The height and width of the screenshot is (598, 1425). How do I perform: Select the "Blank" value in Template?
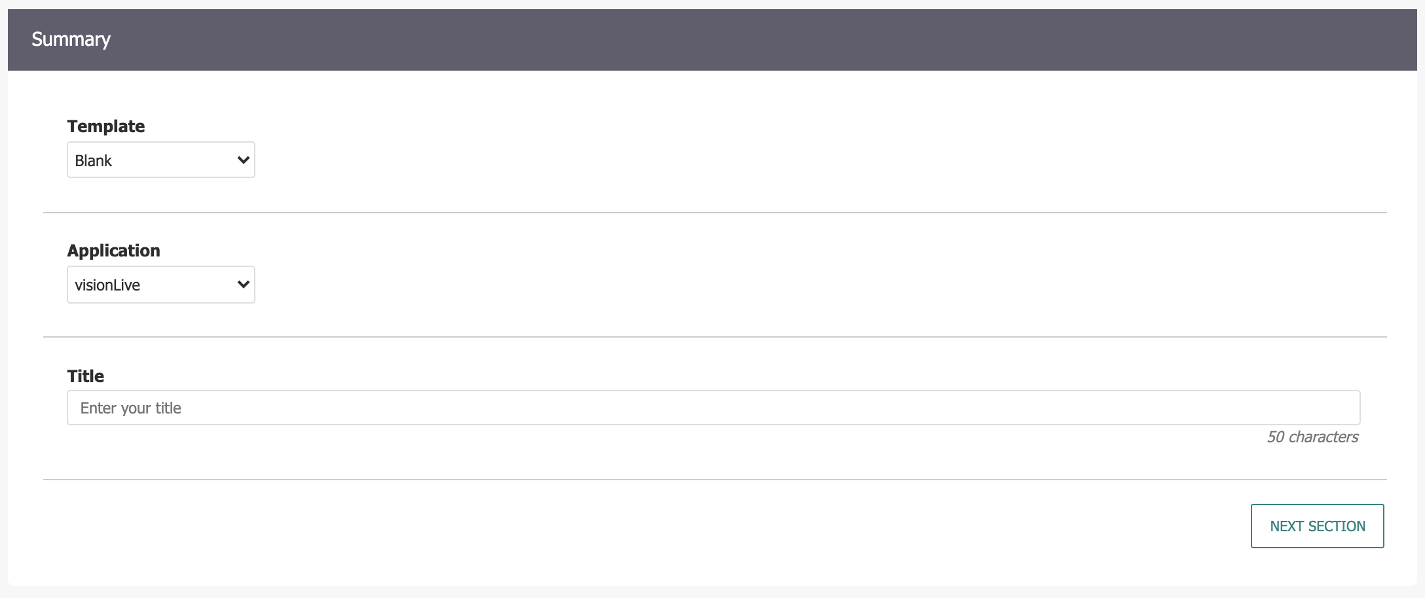tap(94, 160)
